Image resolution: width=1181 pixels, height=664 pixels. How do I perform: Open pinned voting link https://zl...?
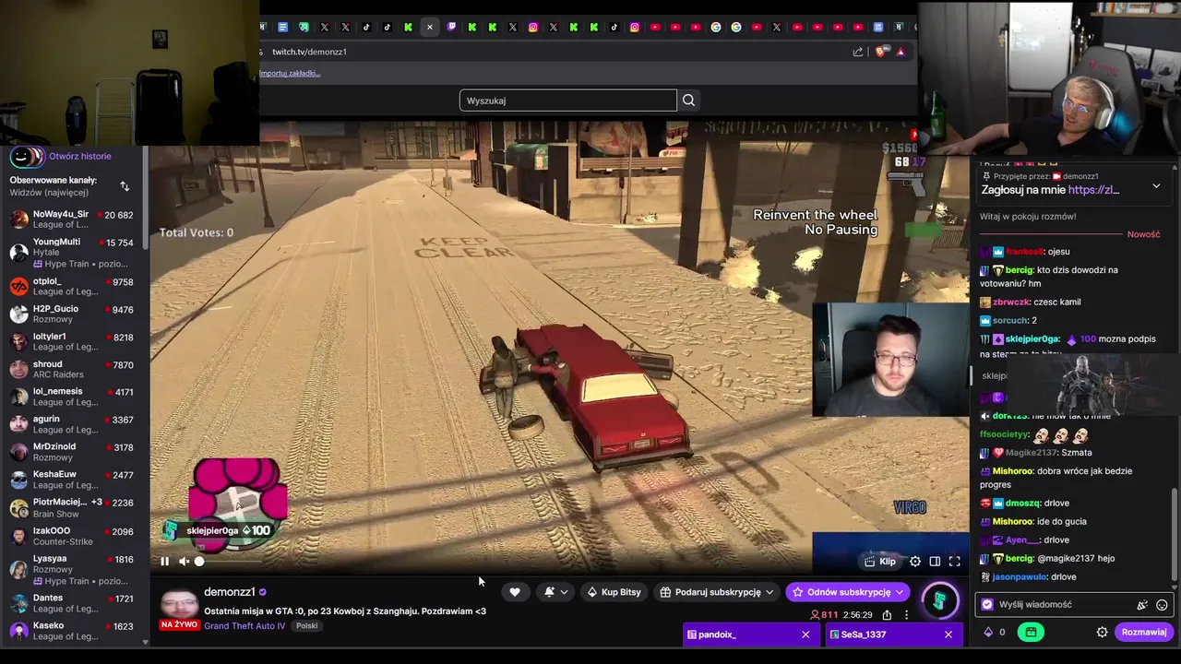(1093, 190)
